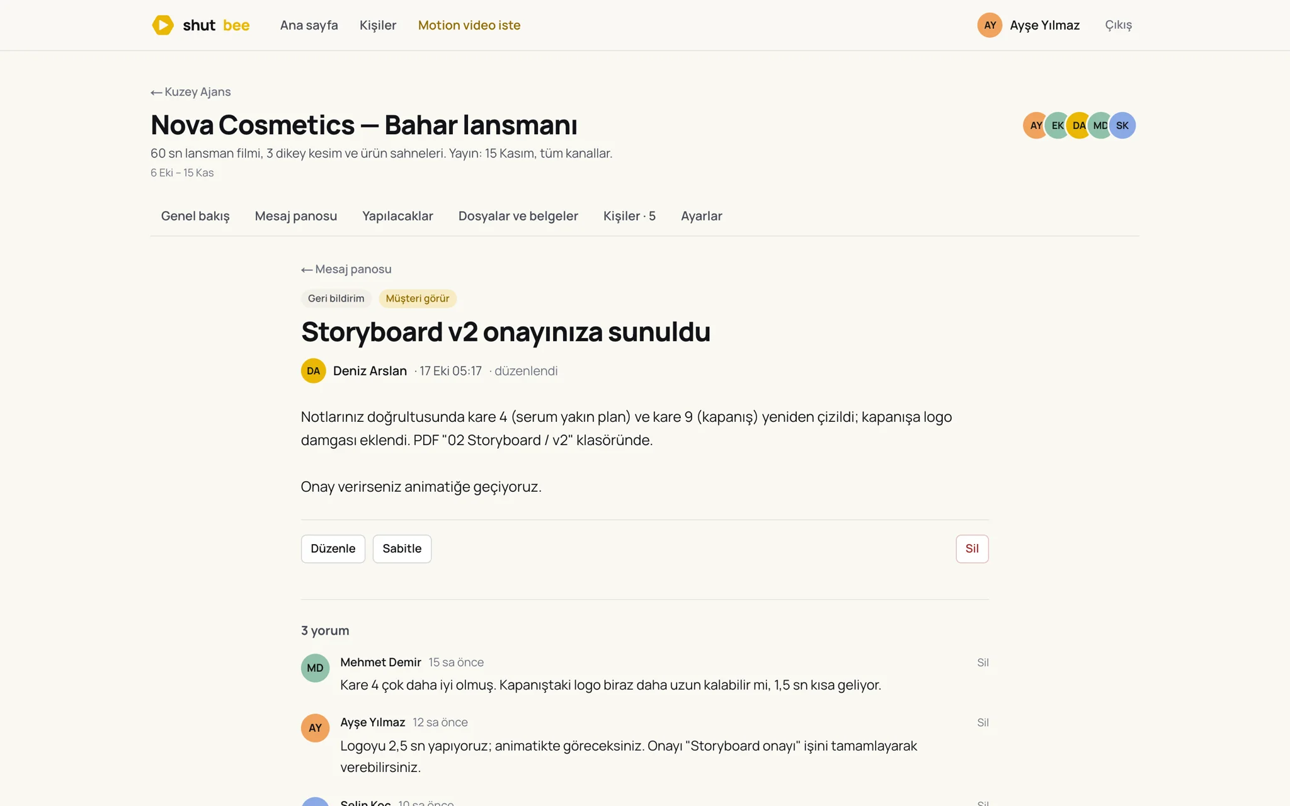Image resolution: width=1290 pixels, height=806 pixels.
Task: Go back to Kuzey Ajans
Action: pyautogui.click(x=191, y=92)
